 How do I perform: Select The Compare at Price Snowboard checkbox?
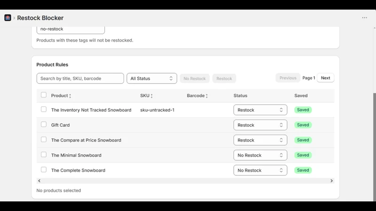[x=44, y=139]
